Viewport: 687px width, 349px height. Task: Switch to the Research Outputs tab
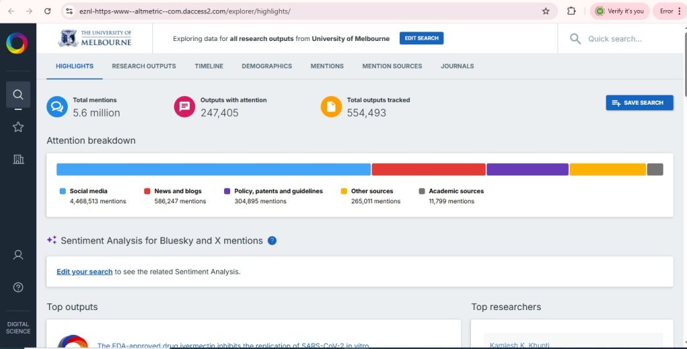point(144,66)
